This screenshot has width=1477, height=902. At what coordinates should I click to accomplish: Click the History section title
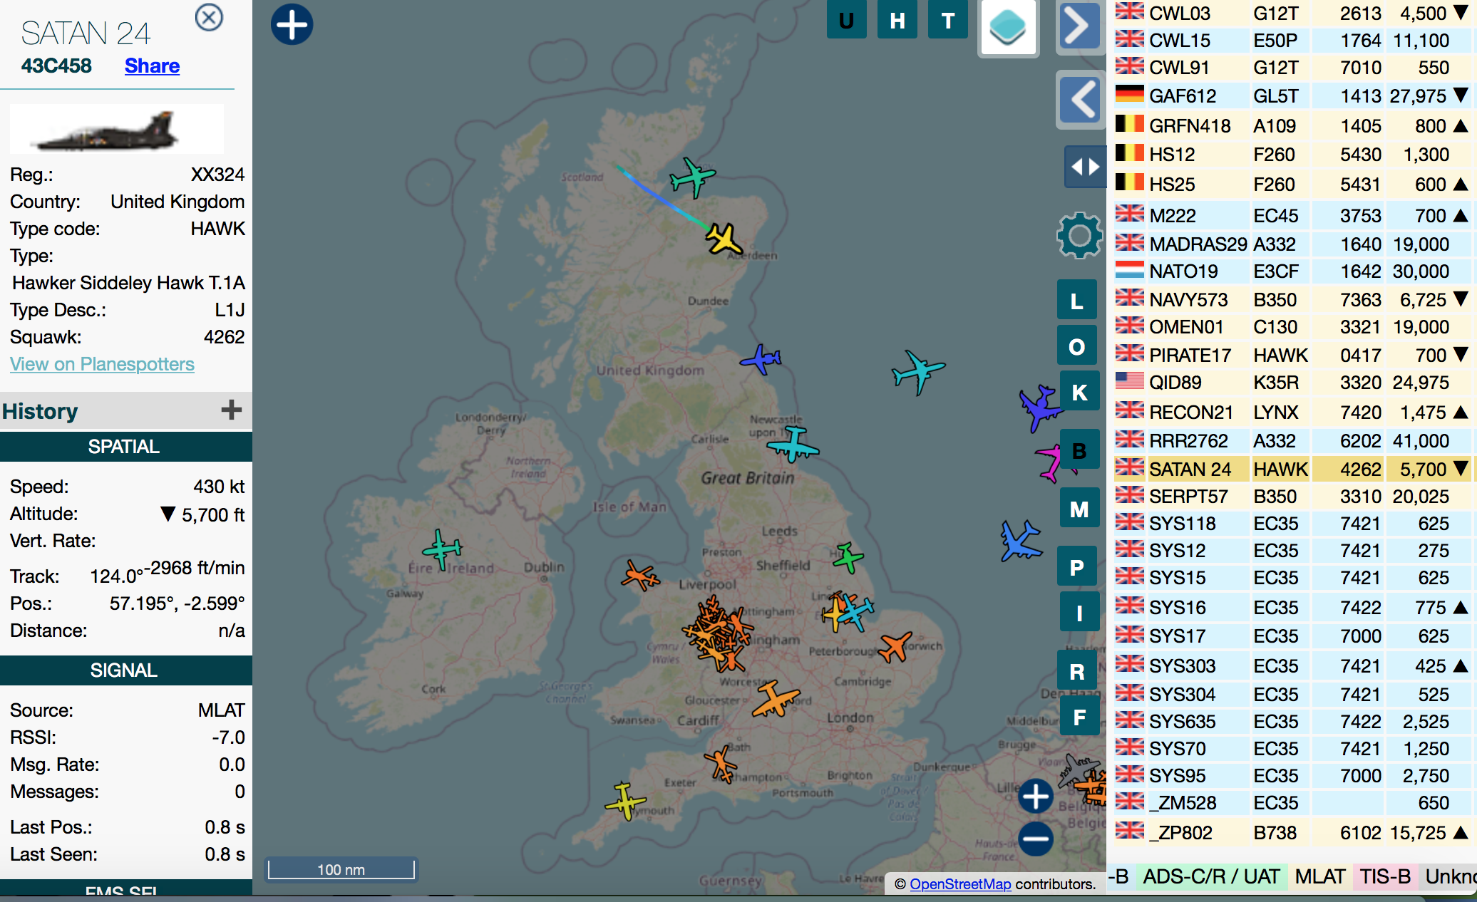(x=40, y=411)
